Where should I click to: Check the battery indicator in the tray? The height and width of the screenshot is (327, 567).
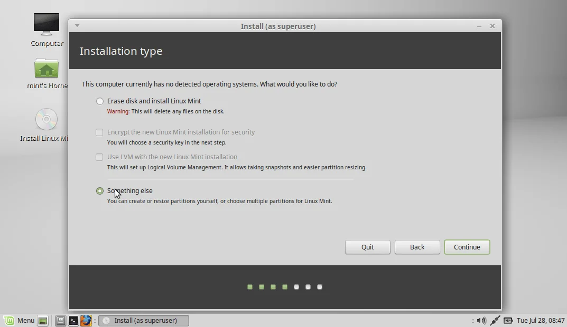tap(508, 320)
